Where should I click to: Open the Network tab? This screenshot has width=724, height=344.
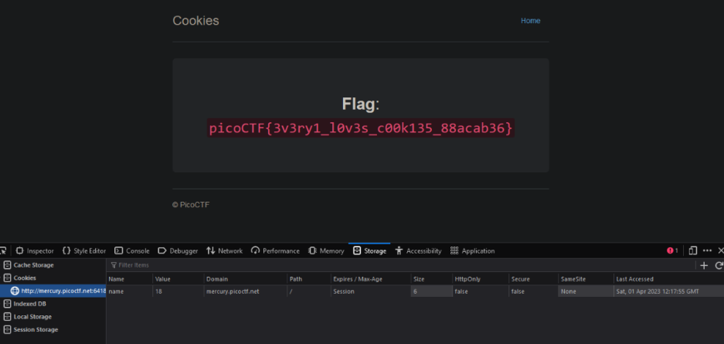(x=224, y=251)
